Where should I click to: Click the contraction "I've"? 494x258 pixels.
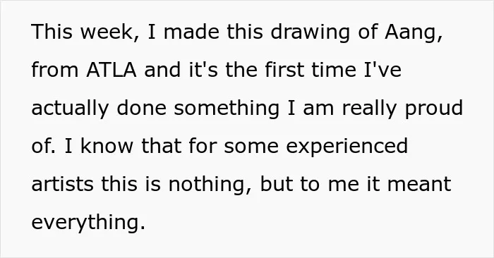coord(382,70)
